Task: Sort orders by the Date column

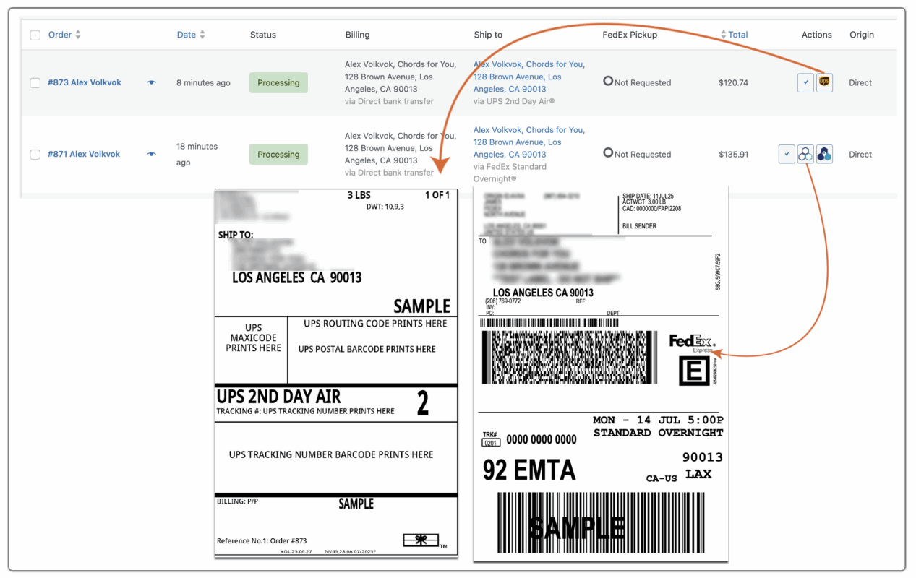Action: tap(191, 35)
